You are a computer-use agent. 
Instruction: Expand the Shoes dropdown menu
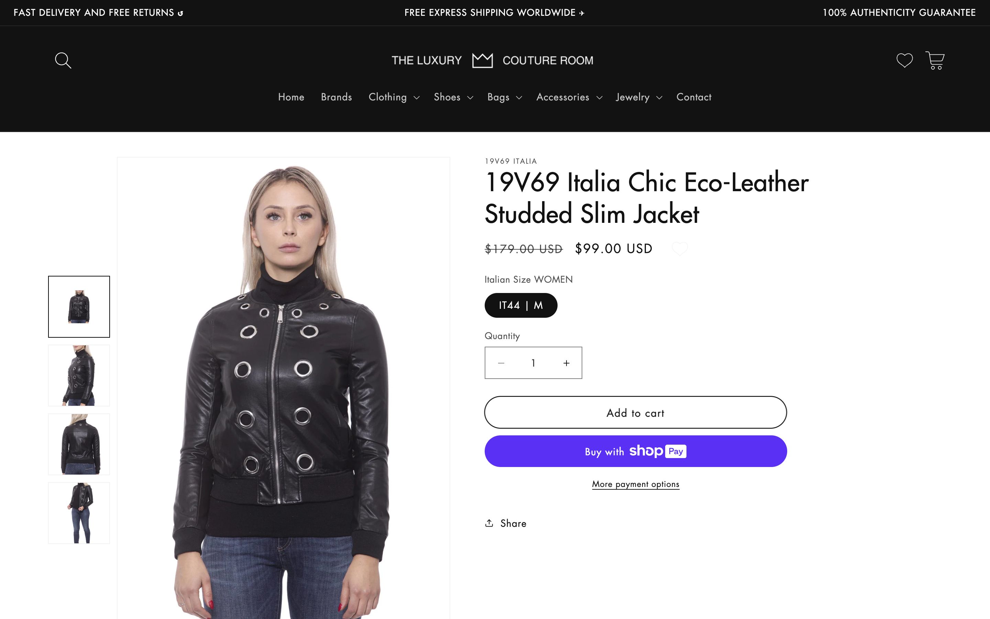pos(453,97)
